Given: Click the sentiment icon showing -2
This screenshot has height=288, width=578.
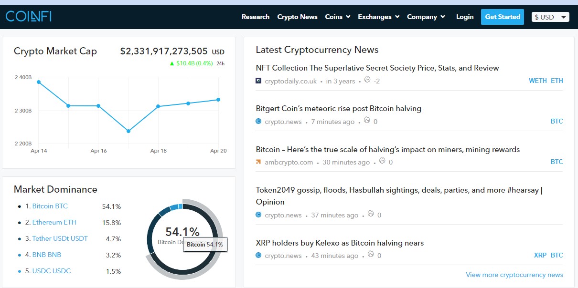Looking at the screenshot, I should pyautogui.click(x=367, y=80).
